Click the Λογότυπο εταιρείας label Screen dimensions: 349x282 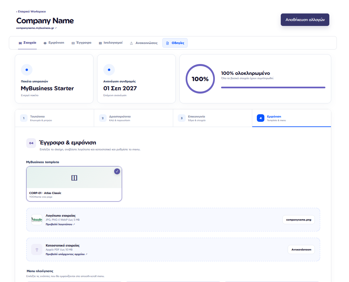tap(61, 216)
